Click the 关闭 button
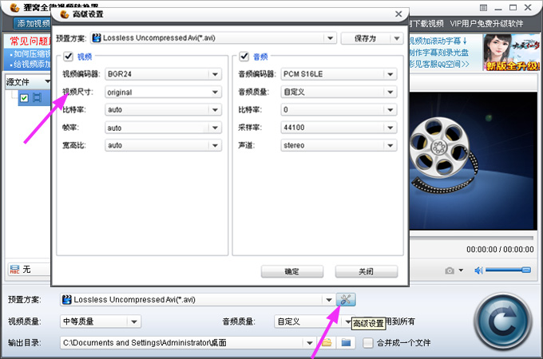543x359 pixels. click(x=366, y=271)
